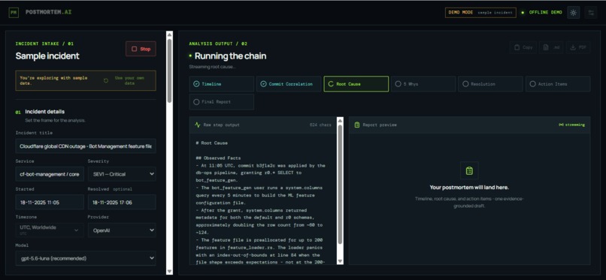Image resolution: width=606 pixels, height=280 pixels.
Task: Click the Incident details section heading
Action: click(45, 111)
